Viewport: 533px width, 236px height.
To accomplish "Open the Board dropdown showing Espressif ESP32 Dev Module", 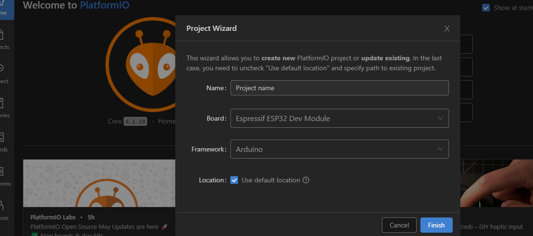I will [339, 118].
